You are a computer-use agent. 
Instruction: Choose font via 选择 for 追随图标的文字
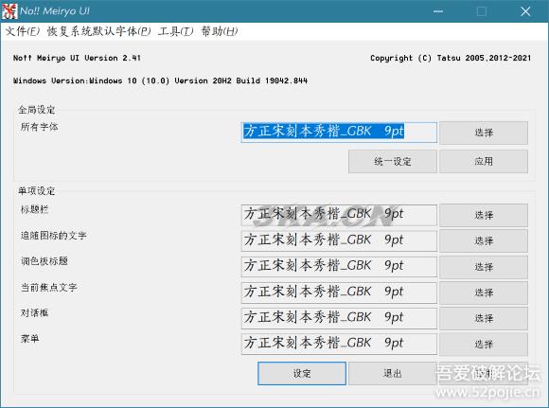(x=484, y=241)
